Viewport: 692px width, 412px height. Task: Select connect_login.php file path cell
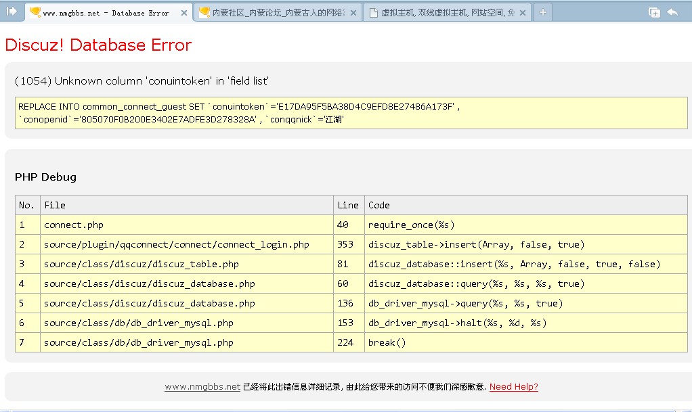click(x=187, y=244)
